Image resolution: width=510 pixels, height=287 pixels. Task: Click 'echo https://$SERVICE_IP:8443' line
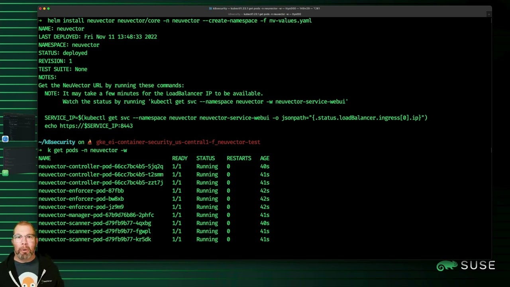pos(88,126)
